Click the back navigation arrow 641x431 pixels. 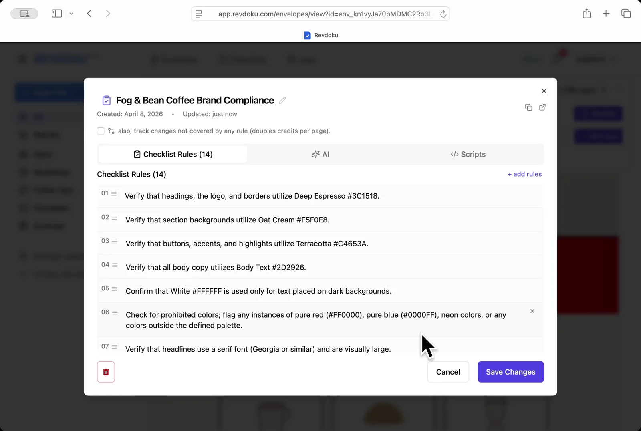[89, 13]
